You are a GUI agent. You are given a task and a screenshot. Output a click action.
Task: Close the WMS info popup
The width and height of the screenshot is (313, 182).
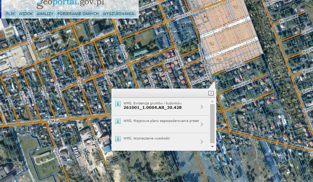tap(211, 93)
